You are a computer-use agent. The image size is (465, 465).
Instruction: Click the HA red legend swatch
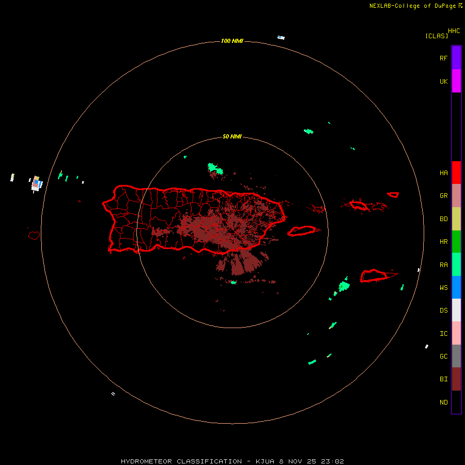click(x=456, y=173)
